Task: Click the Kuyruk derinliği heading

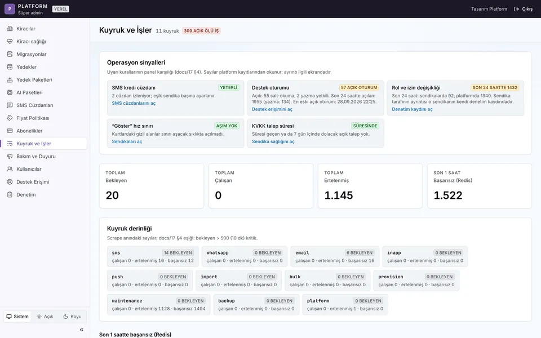Action: [130, 228]
